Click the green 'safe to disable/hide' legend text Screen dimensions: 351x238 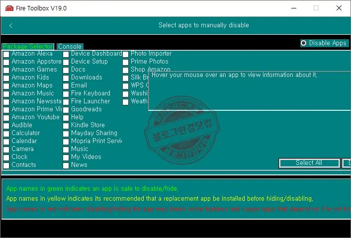click(92, 189)
